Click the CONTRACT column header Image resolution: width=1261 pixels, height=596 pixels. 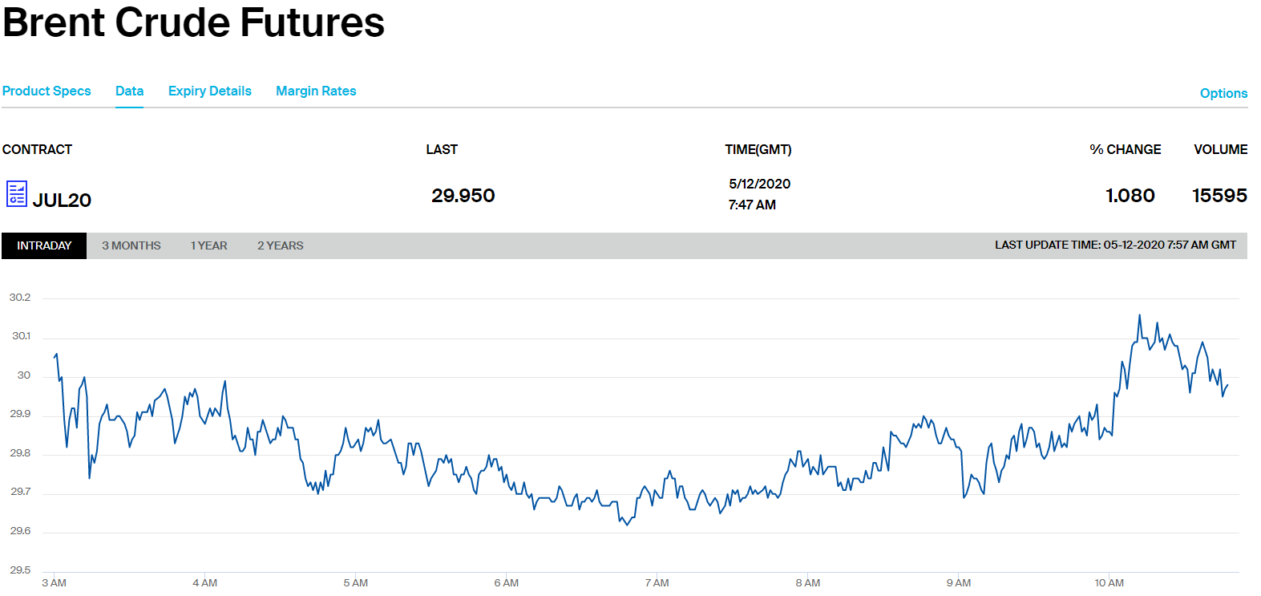tap(37, 149)
